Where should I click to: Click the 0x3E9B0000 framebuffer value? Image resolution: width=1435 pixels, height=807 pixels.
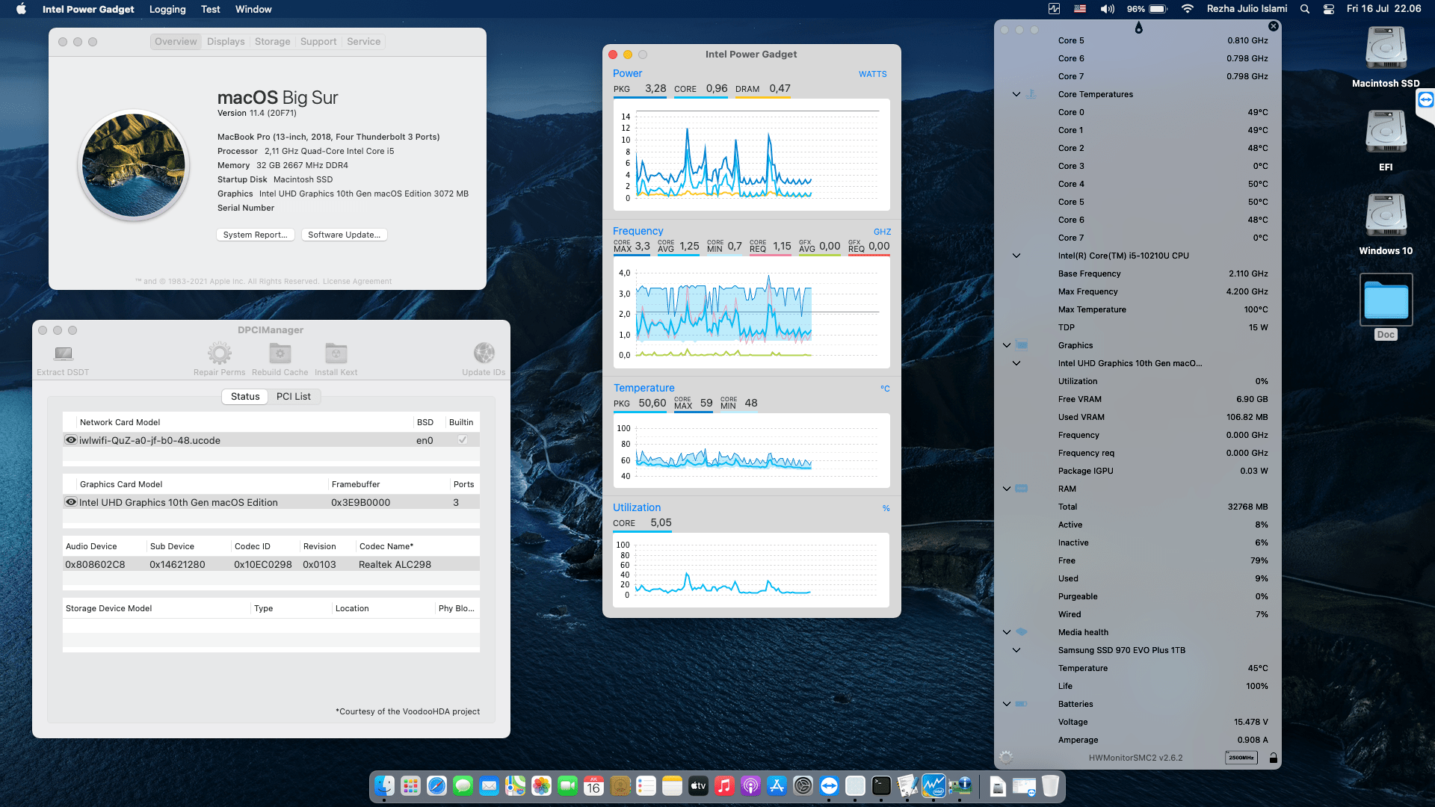coord(360,502)
